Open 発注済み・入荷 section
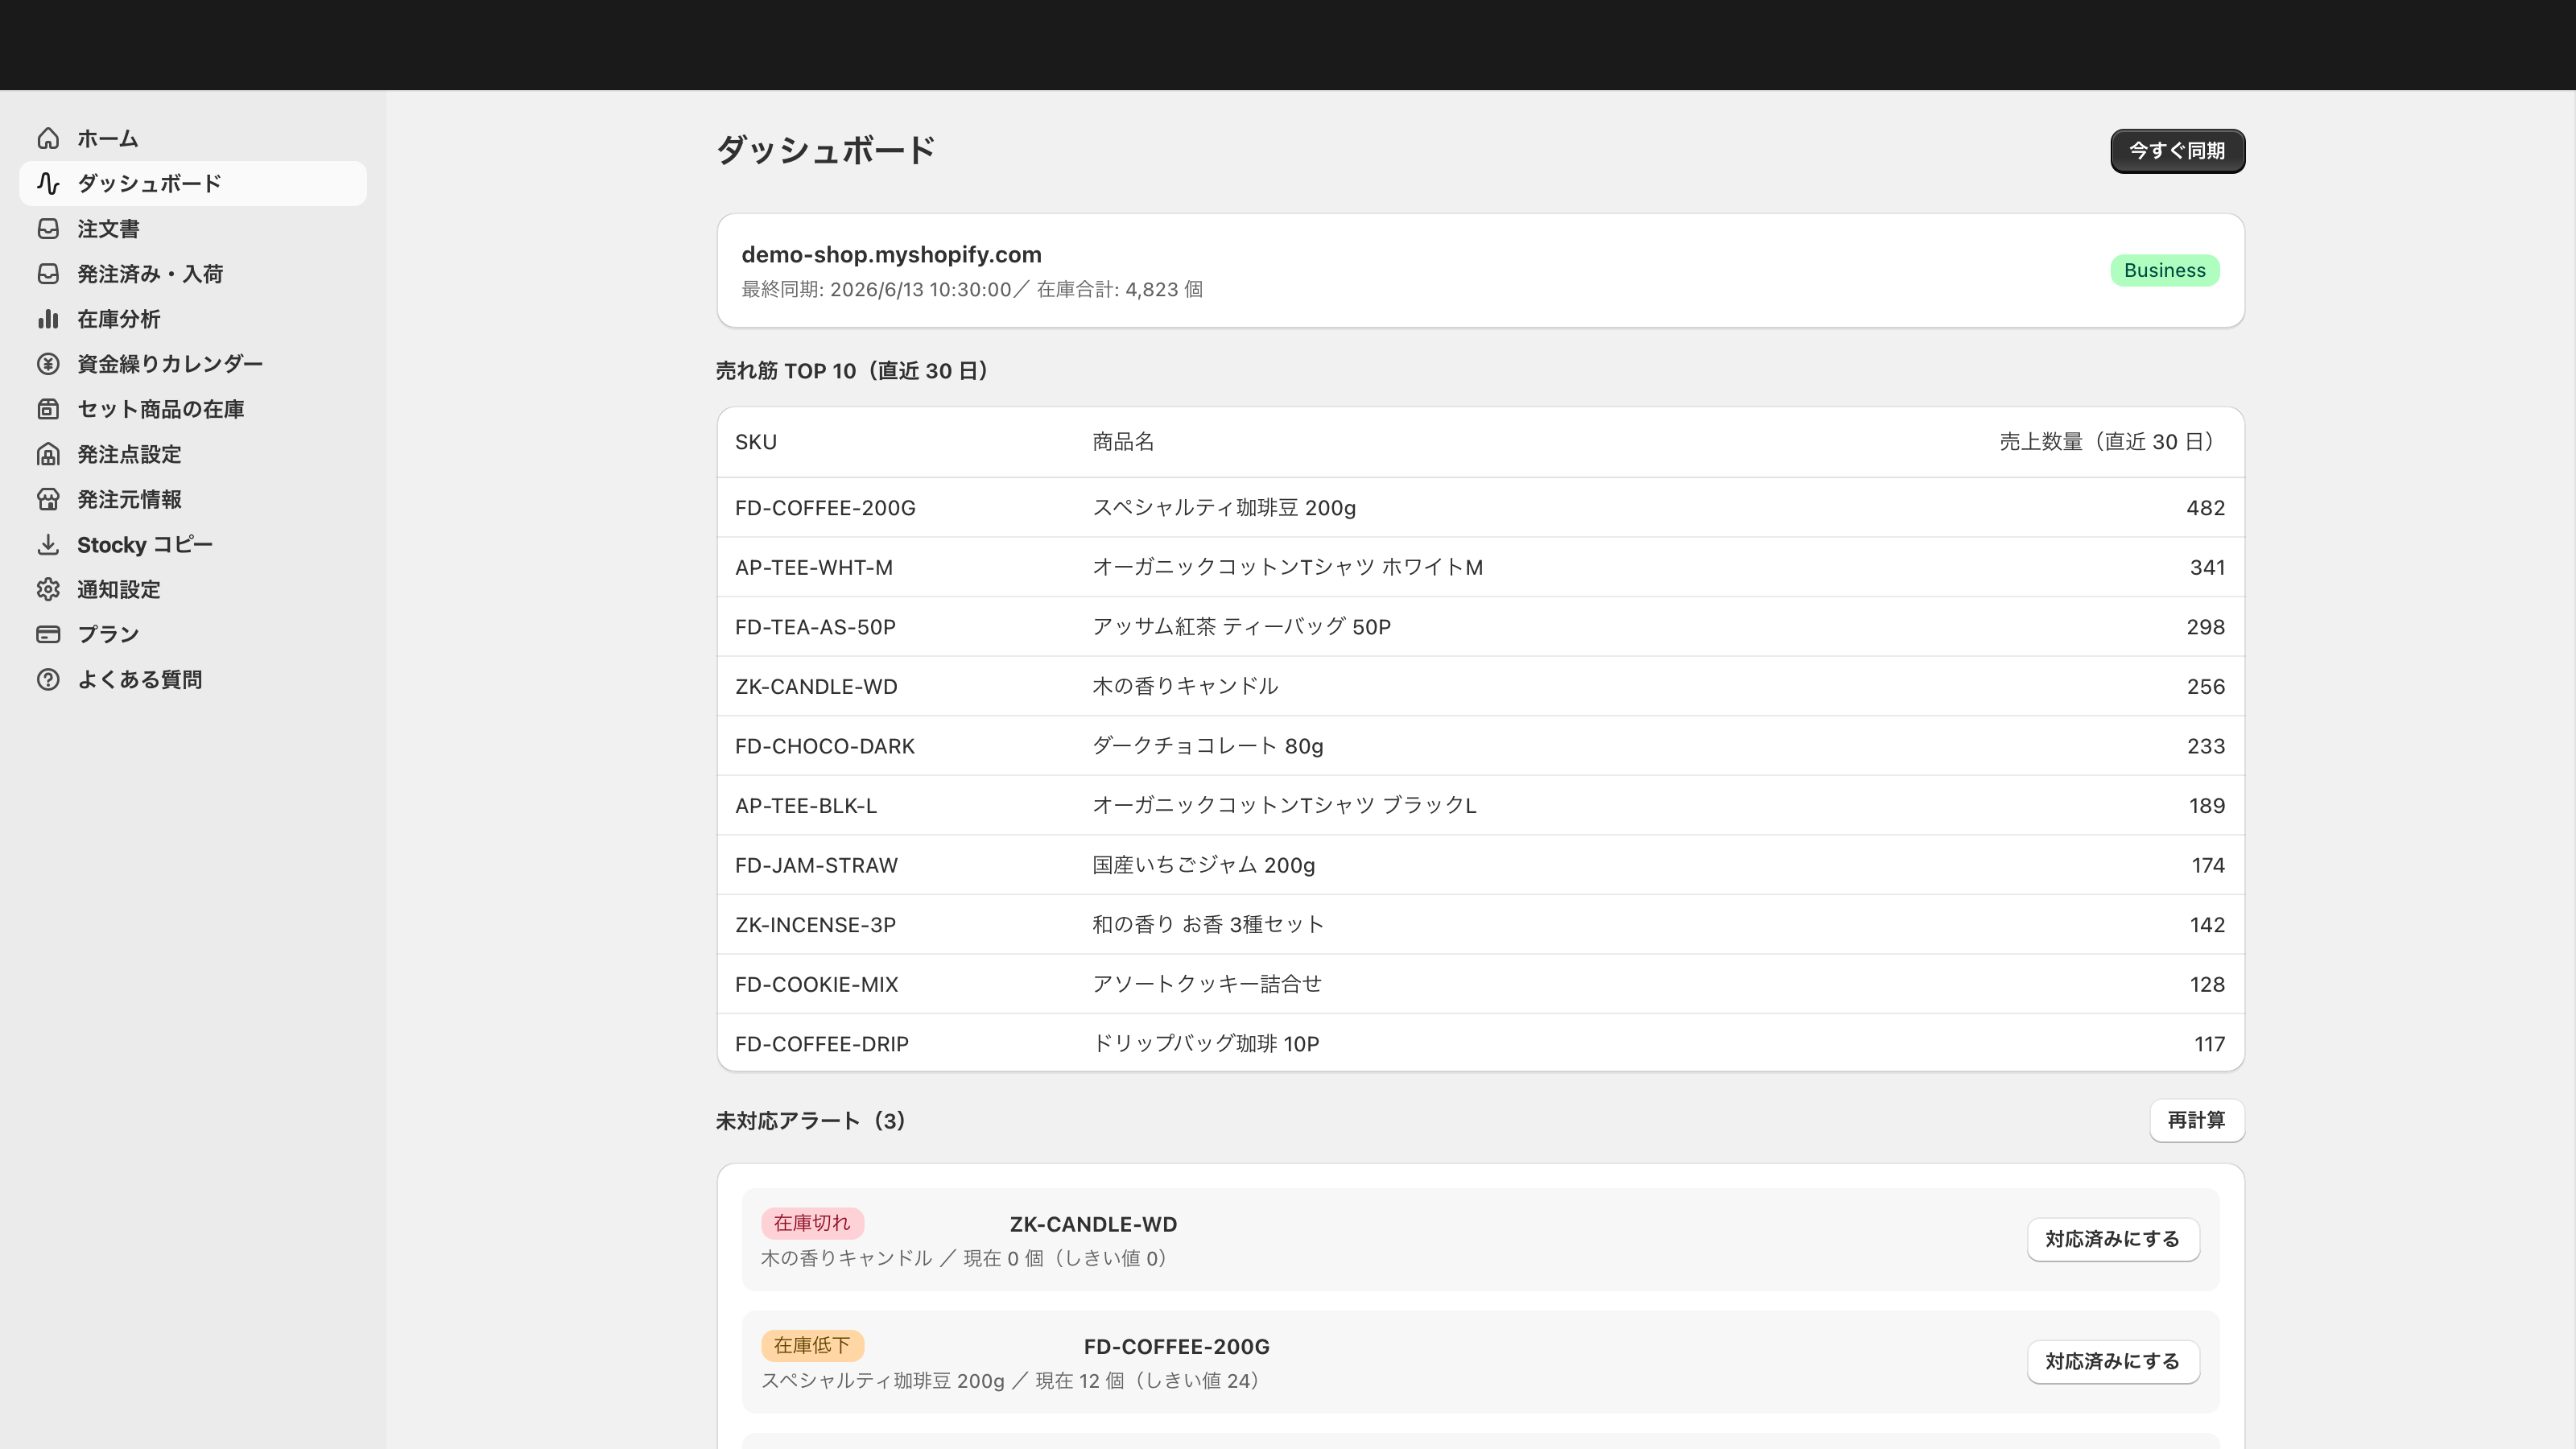2576x1449 pixels. click(193, 274)
